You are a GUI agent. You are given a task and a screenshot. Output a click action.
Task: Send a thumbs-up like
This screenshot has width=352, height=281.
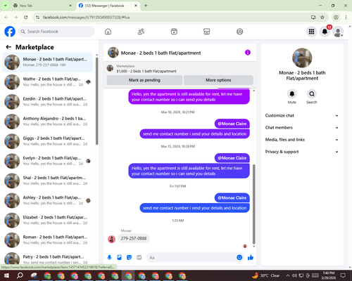pyautogui.click(x=251, y=258)
